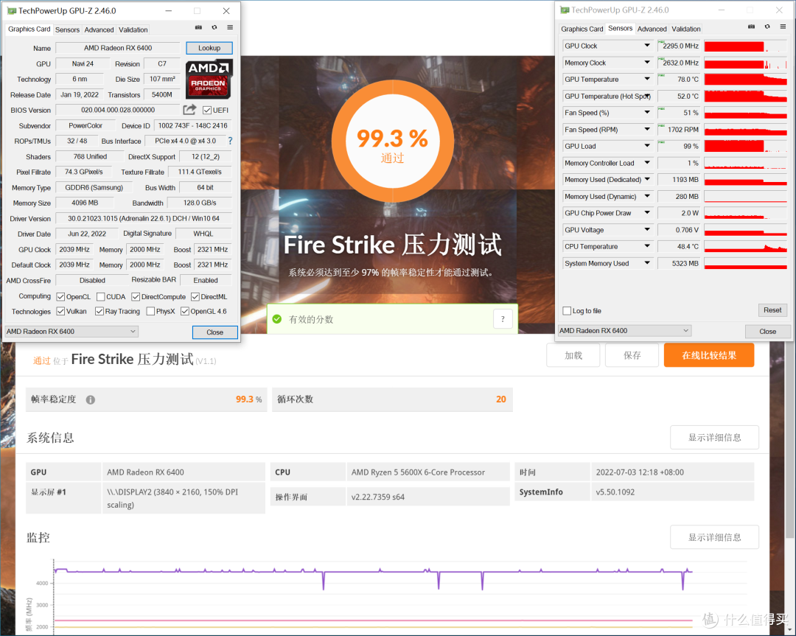Click the Reset button in Sensors window
796x636 pixels.
[x=772, y=310]
